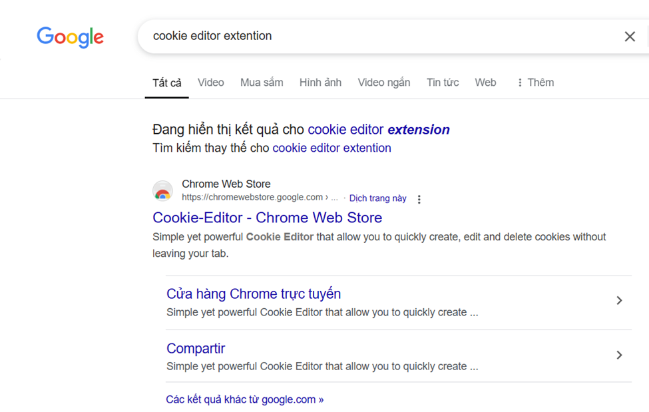Open the Thêm more-filters menu

(535, 83)
